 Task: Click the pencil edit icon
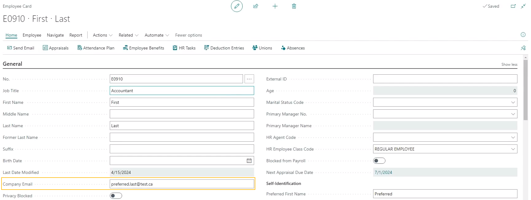[x=237, y=6]
